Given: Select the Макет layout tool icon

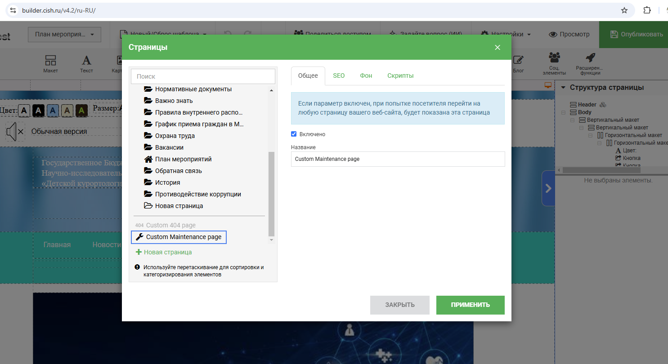Looking at the screenshot, I should tap(50, 61).
